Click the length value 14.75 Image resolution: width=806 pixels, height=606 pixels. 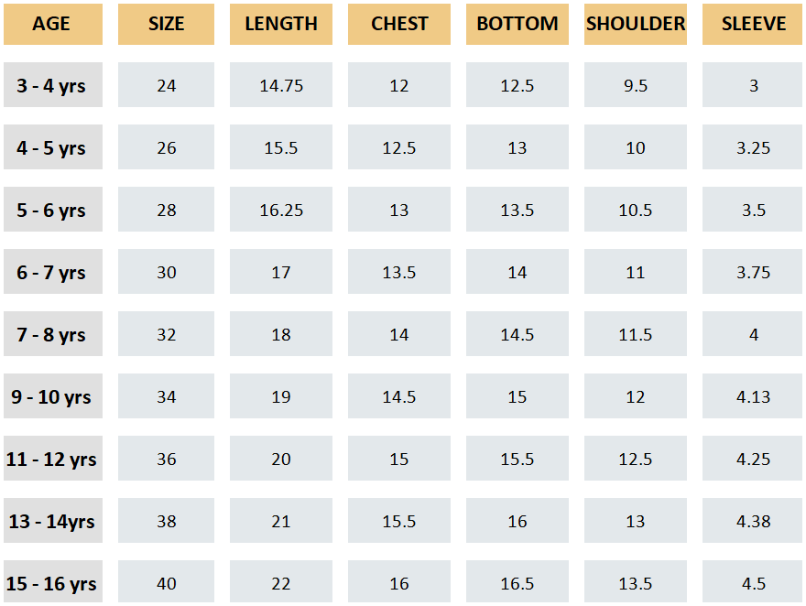click(x=281, y=86)
